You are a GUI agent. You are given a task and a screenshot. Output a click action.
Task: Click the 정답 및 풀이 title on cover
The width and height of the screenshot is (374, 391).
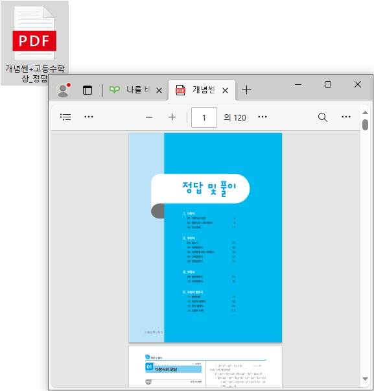tap(209, 189)
